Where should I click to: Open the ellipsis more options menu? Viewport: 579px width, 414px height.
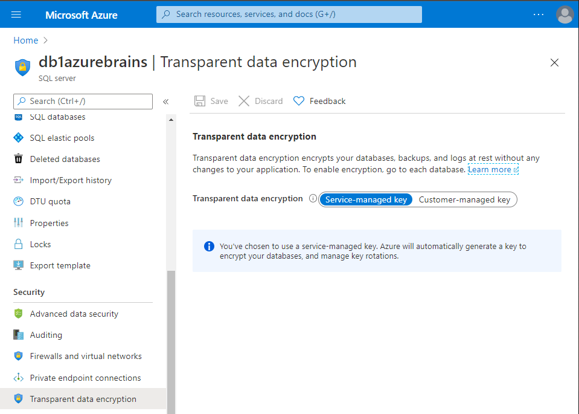click(x=539, y=15)
